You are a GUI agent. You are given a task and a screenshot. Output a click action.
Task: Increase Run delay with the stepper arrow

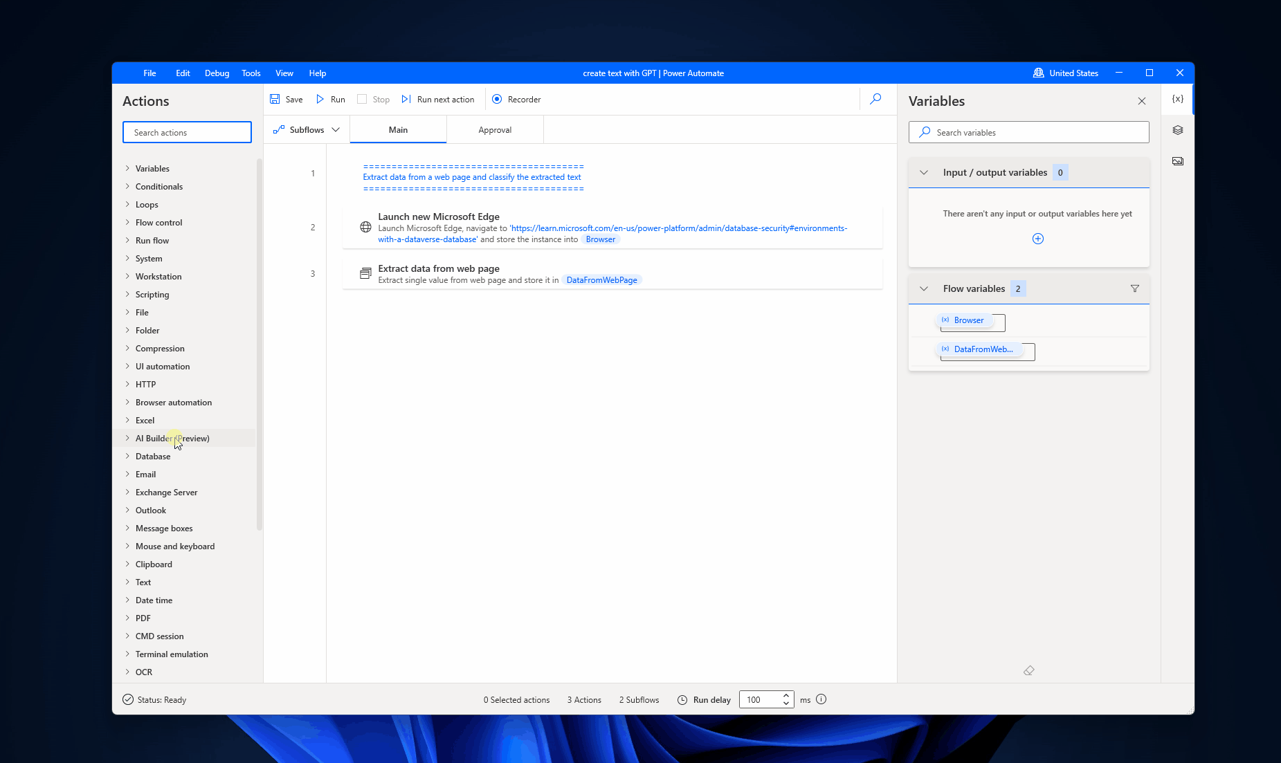click(x=785, y=695)
